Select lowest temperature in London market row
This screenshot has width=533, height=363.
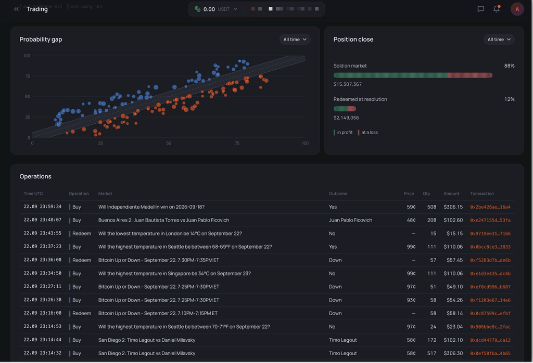[170, 234]
